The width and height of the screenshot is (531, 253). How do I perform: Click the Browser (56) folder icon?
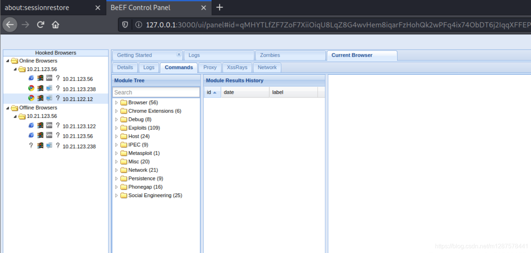tap(124, 102)
